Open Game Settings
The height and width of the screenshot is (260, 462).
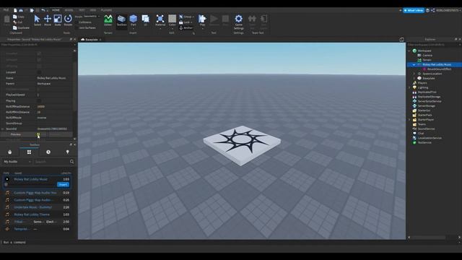pyautogui.click(x=239, y=22)
